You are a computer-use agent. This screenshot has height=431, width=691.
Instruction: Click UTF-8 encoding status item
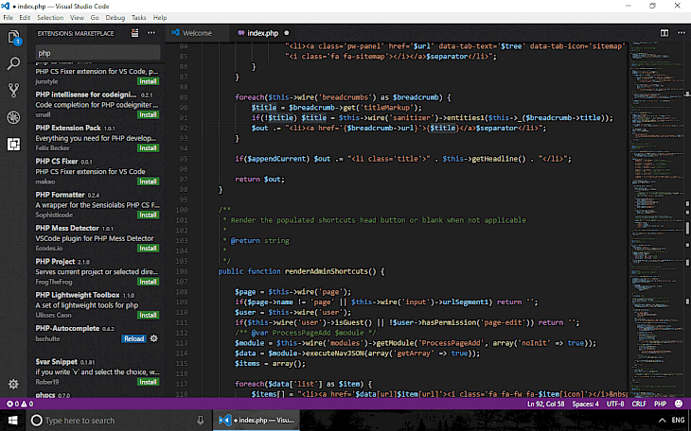(615, 404)
